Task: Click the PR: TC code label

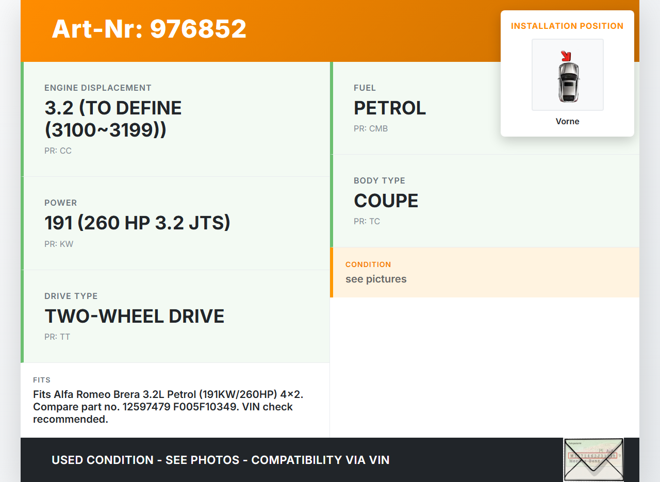Action: 367,221
